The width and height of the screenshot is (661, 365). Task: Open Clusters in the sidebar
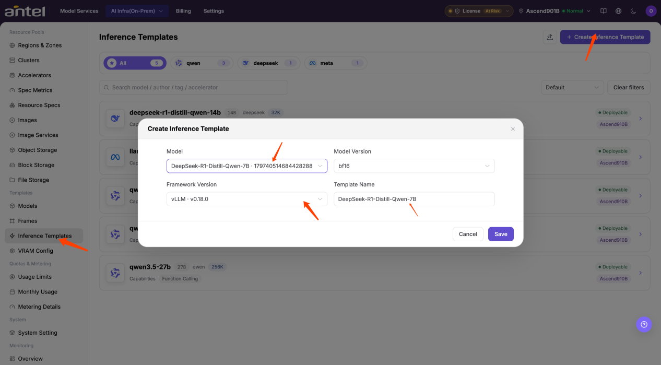(44, 60)
